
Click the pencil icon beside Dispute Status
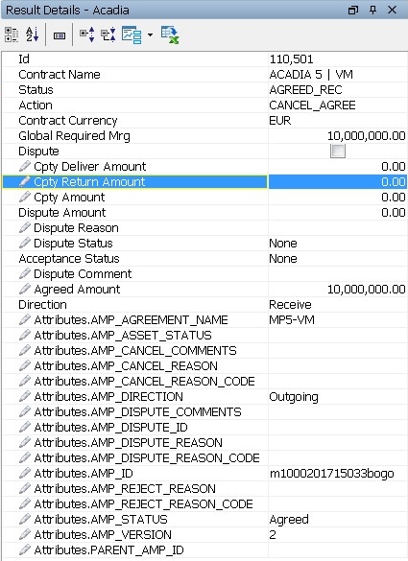[x=25, y=243]
